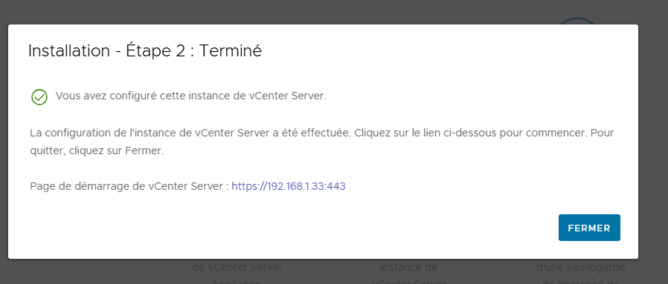This screenshot has height=284, width=668.
Task: Open the https://192.168.1.33:443 link
Action: tap(289, 186)
